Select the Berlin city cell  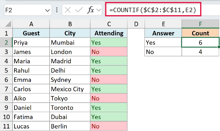pyautogui.click(x=70, y=126)
